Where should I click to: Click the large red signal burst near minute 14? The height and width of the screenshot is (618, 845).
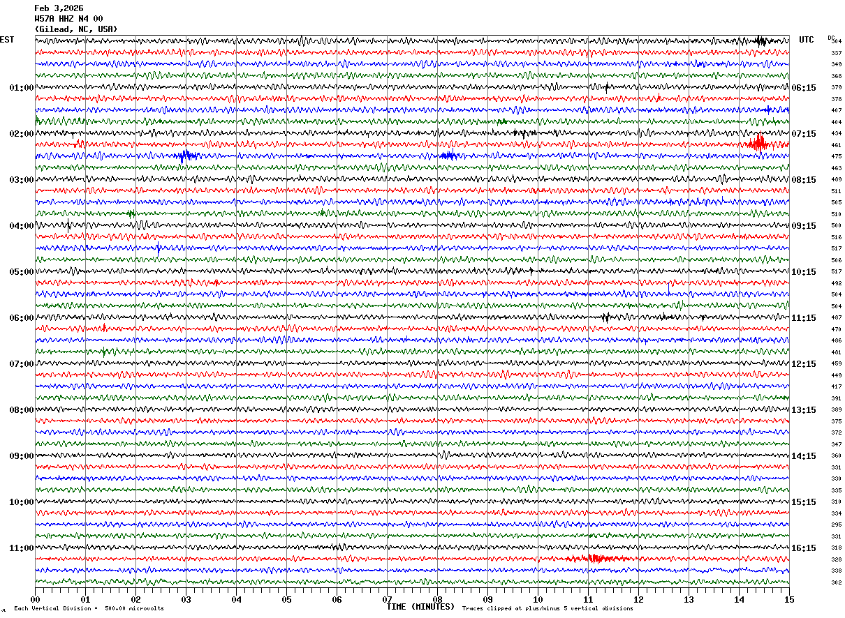click(x=758, y=144)
